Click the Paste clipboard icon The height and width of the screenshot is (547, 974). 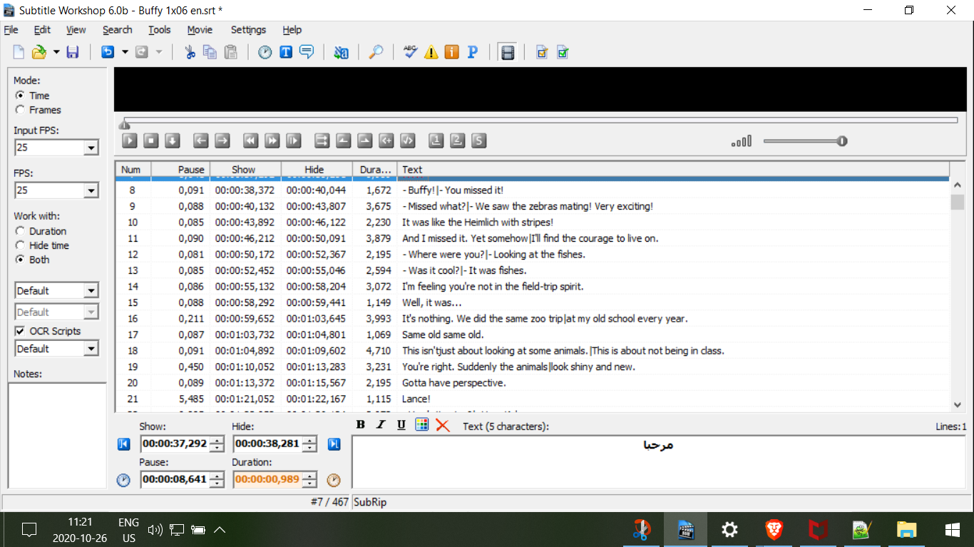230,52
